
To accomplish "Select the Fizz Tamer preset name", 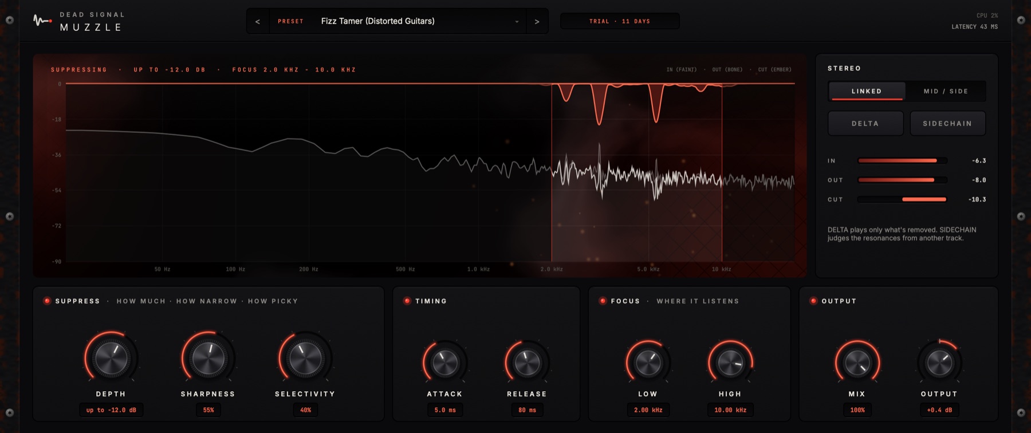I will 377,21.
